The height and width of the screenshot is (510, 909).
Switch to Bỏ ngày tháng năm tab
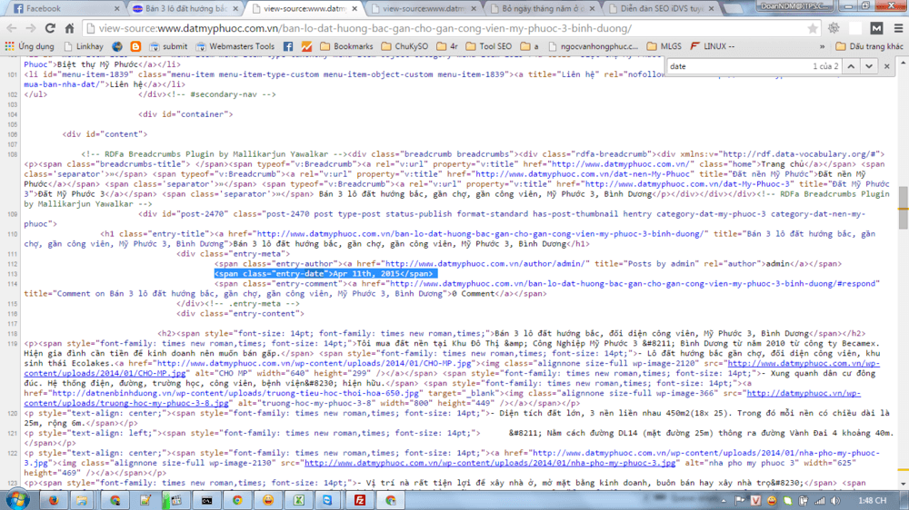click(x=544, y=9)
